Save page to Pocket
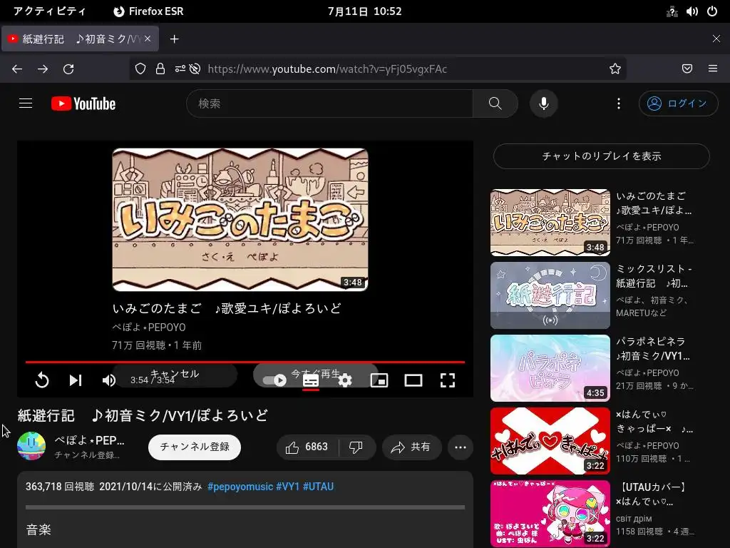 point(687,69)
